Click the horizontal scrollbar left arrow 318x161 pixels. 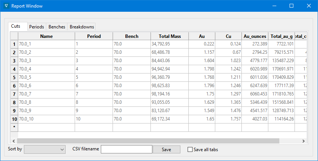click(13, 141)
